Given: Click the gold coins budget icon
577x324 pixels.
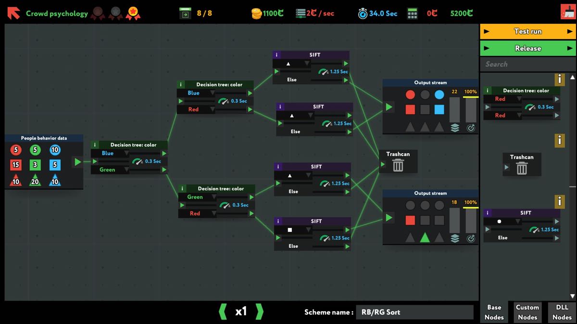Looking at the screenshot, I should (x=257, y=13).
